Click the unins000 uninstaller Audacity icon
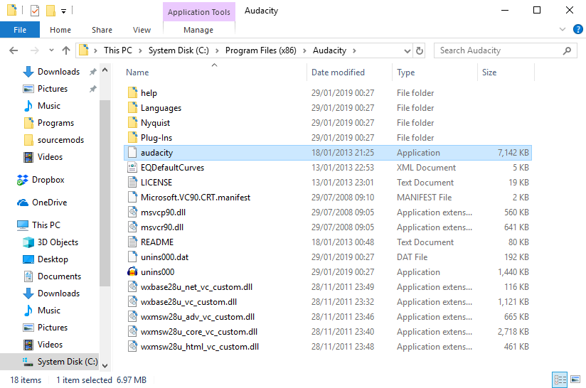Screen dimensions: 586x388 click(132, 272)
